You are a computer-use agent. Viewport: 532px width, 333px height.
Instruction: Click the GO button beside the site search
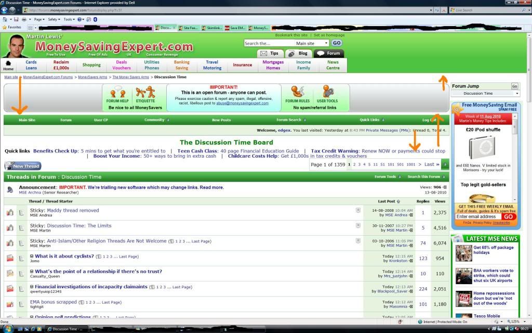pyautogui.click(x=336, y=43)
